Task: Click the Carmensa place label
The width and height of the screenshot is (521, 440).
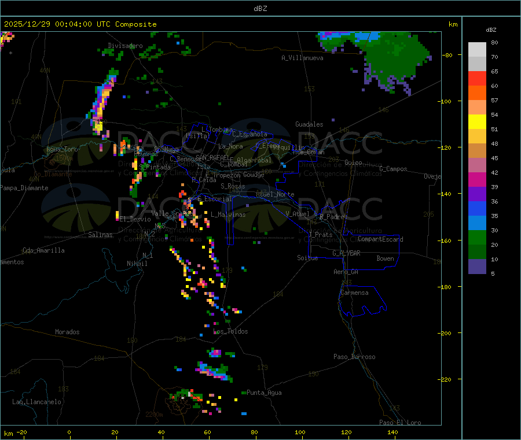Action: click(354, 293)
